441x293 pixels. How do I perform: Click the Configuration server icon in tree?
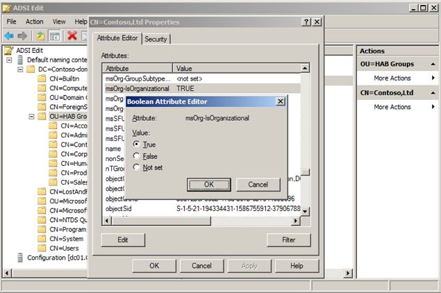click(20, 258)
